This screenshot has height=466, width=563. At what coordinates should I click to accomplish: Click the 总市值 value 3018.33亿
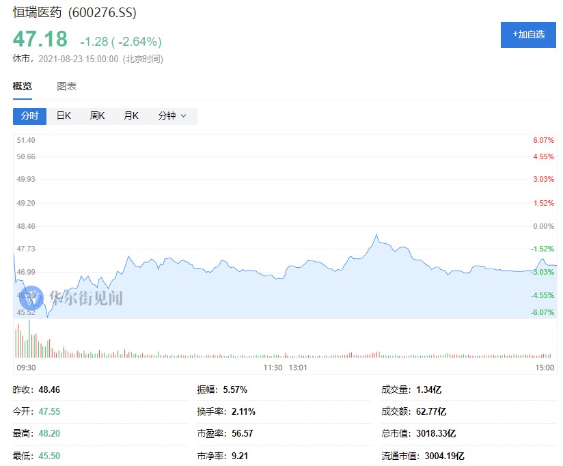[436, 434]
